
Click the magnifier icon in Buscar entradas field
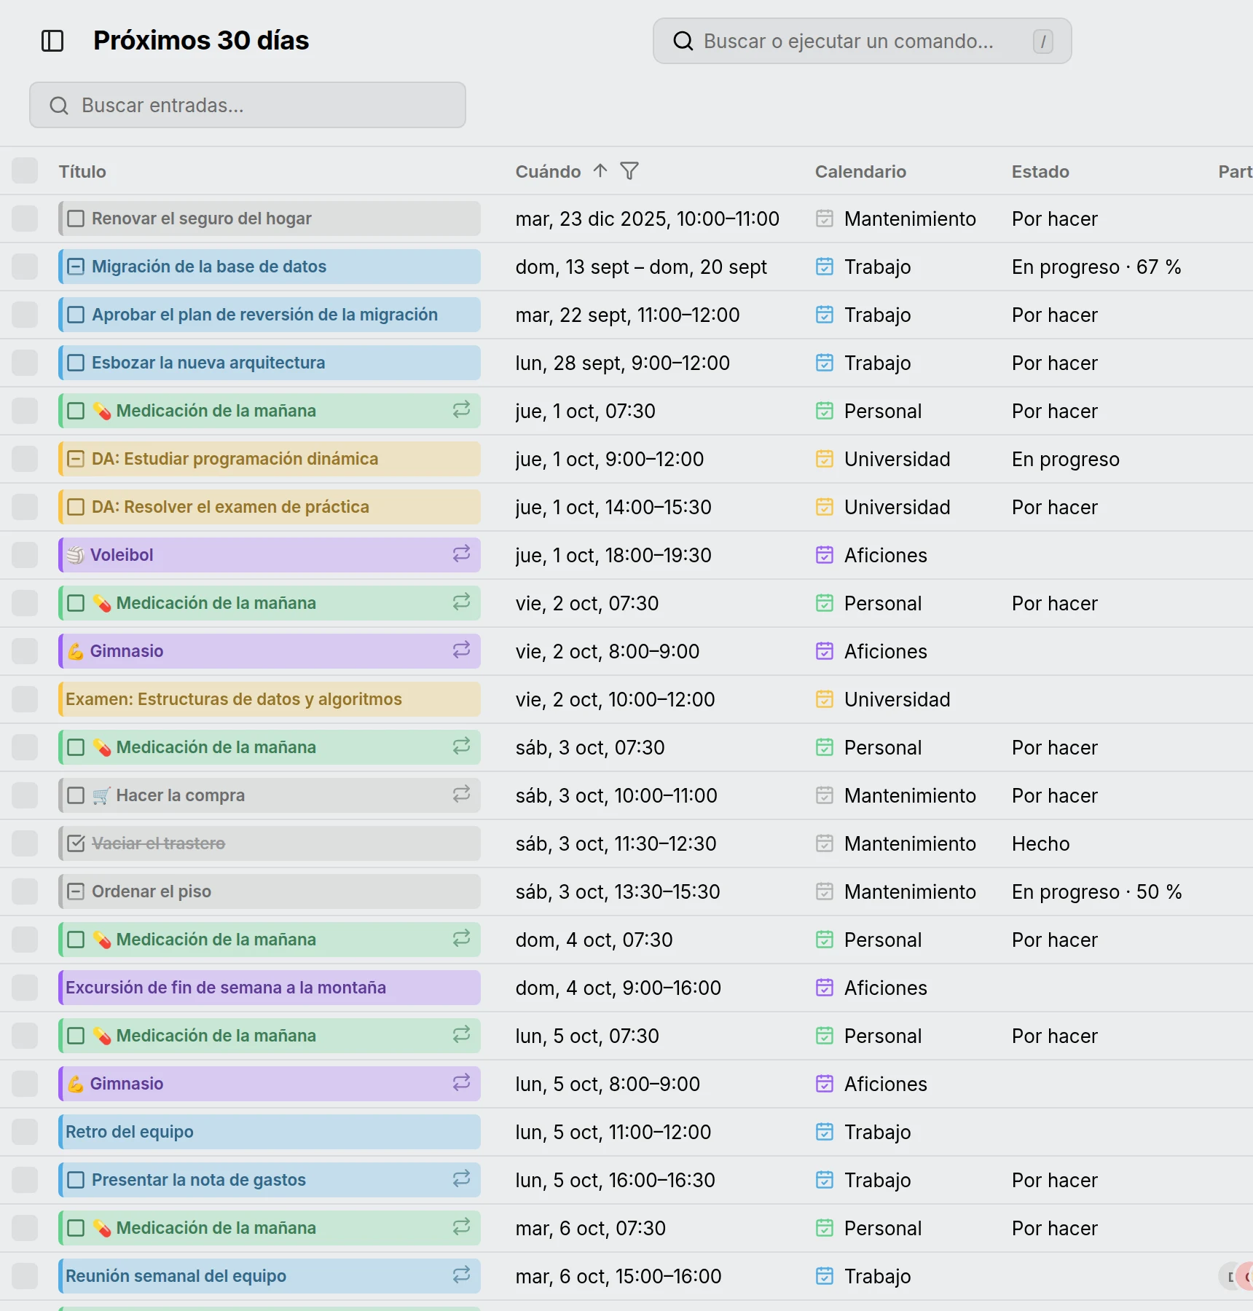[x=59, y=106]
